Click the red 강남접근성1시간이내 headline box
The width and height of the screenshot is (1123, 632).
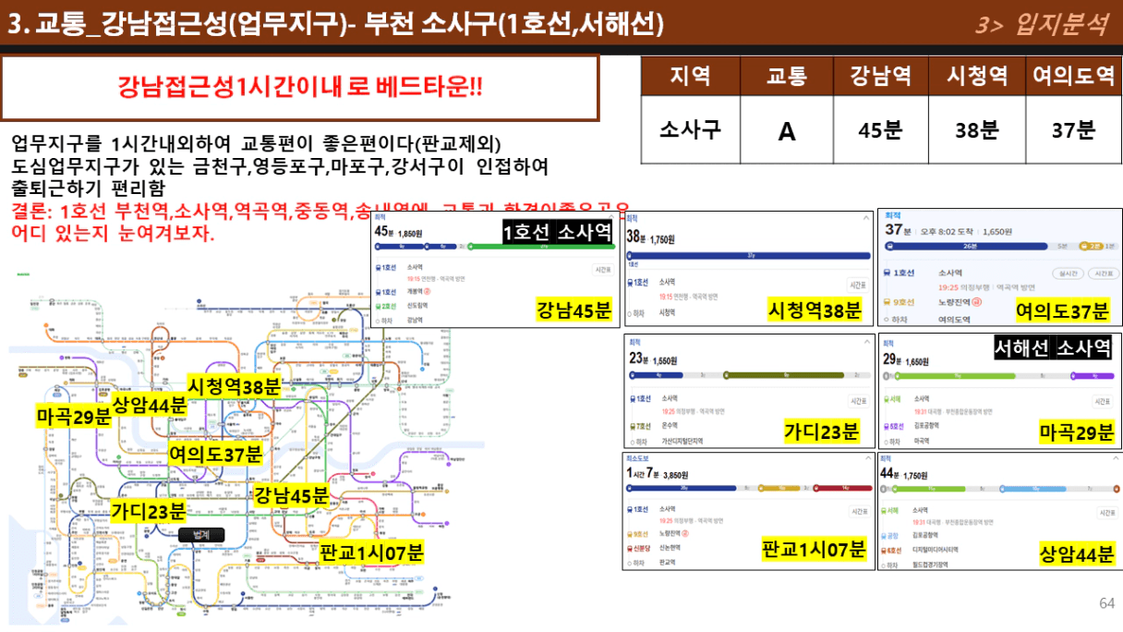tap(300, 89)
